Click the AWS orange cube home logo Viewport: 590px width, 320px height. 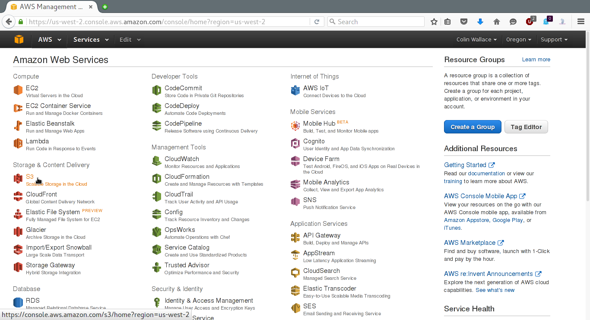19,39
